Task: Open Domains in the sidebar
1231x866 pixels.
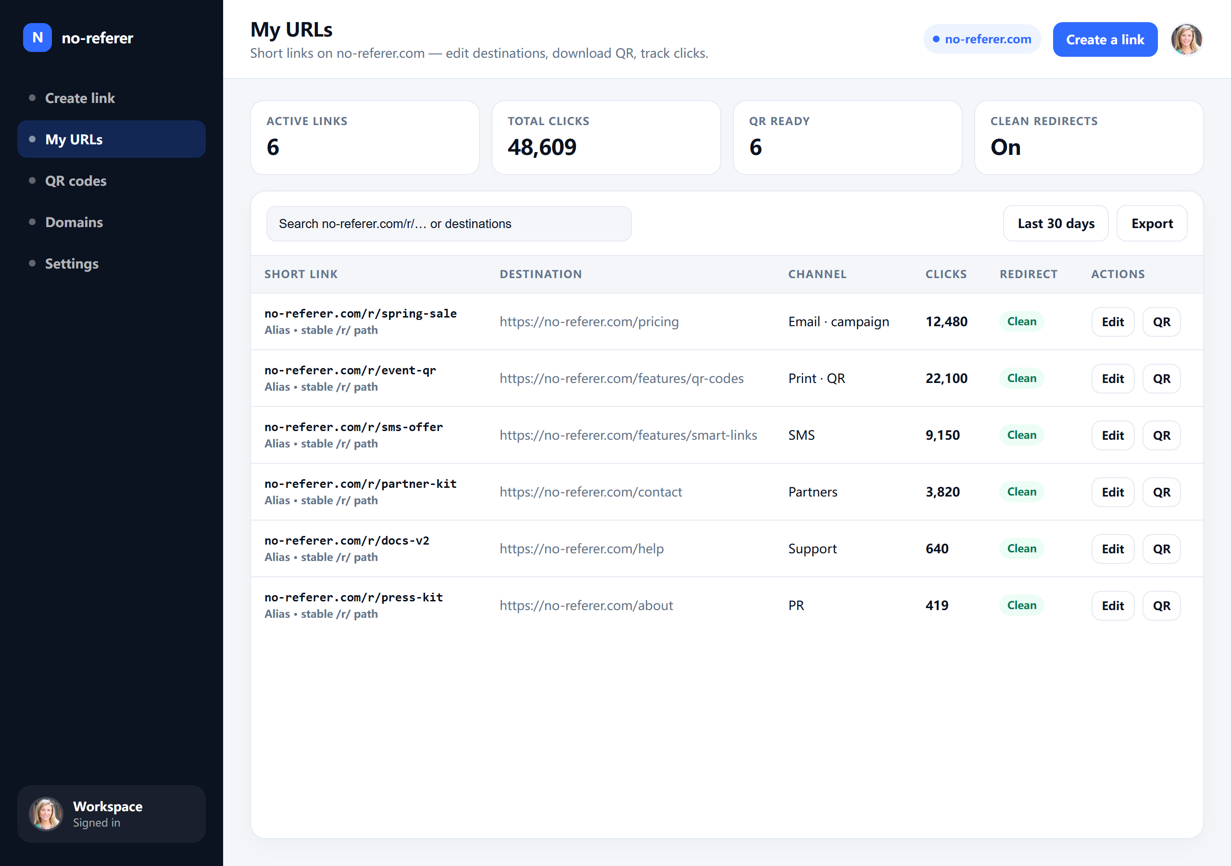Action: (x=112, y=222)
